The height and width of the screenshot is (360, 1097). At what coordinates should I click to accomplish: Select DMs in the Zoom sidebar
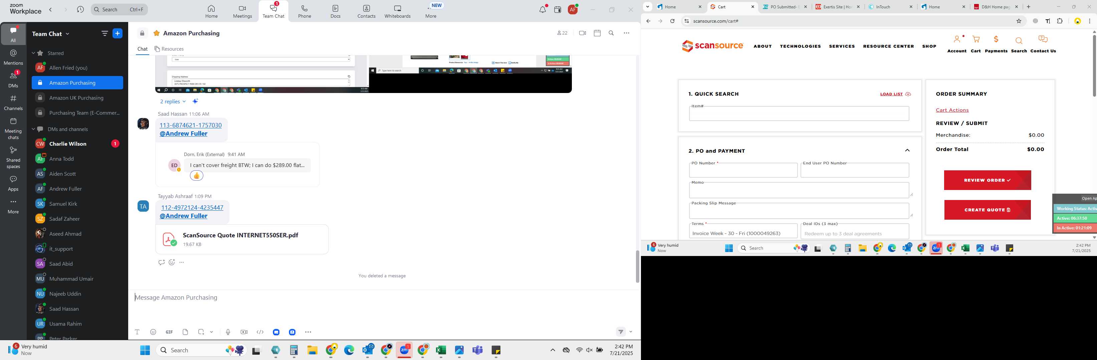click(x=13, y=79)
